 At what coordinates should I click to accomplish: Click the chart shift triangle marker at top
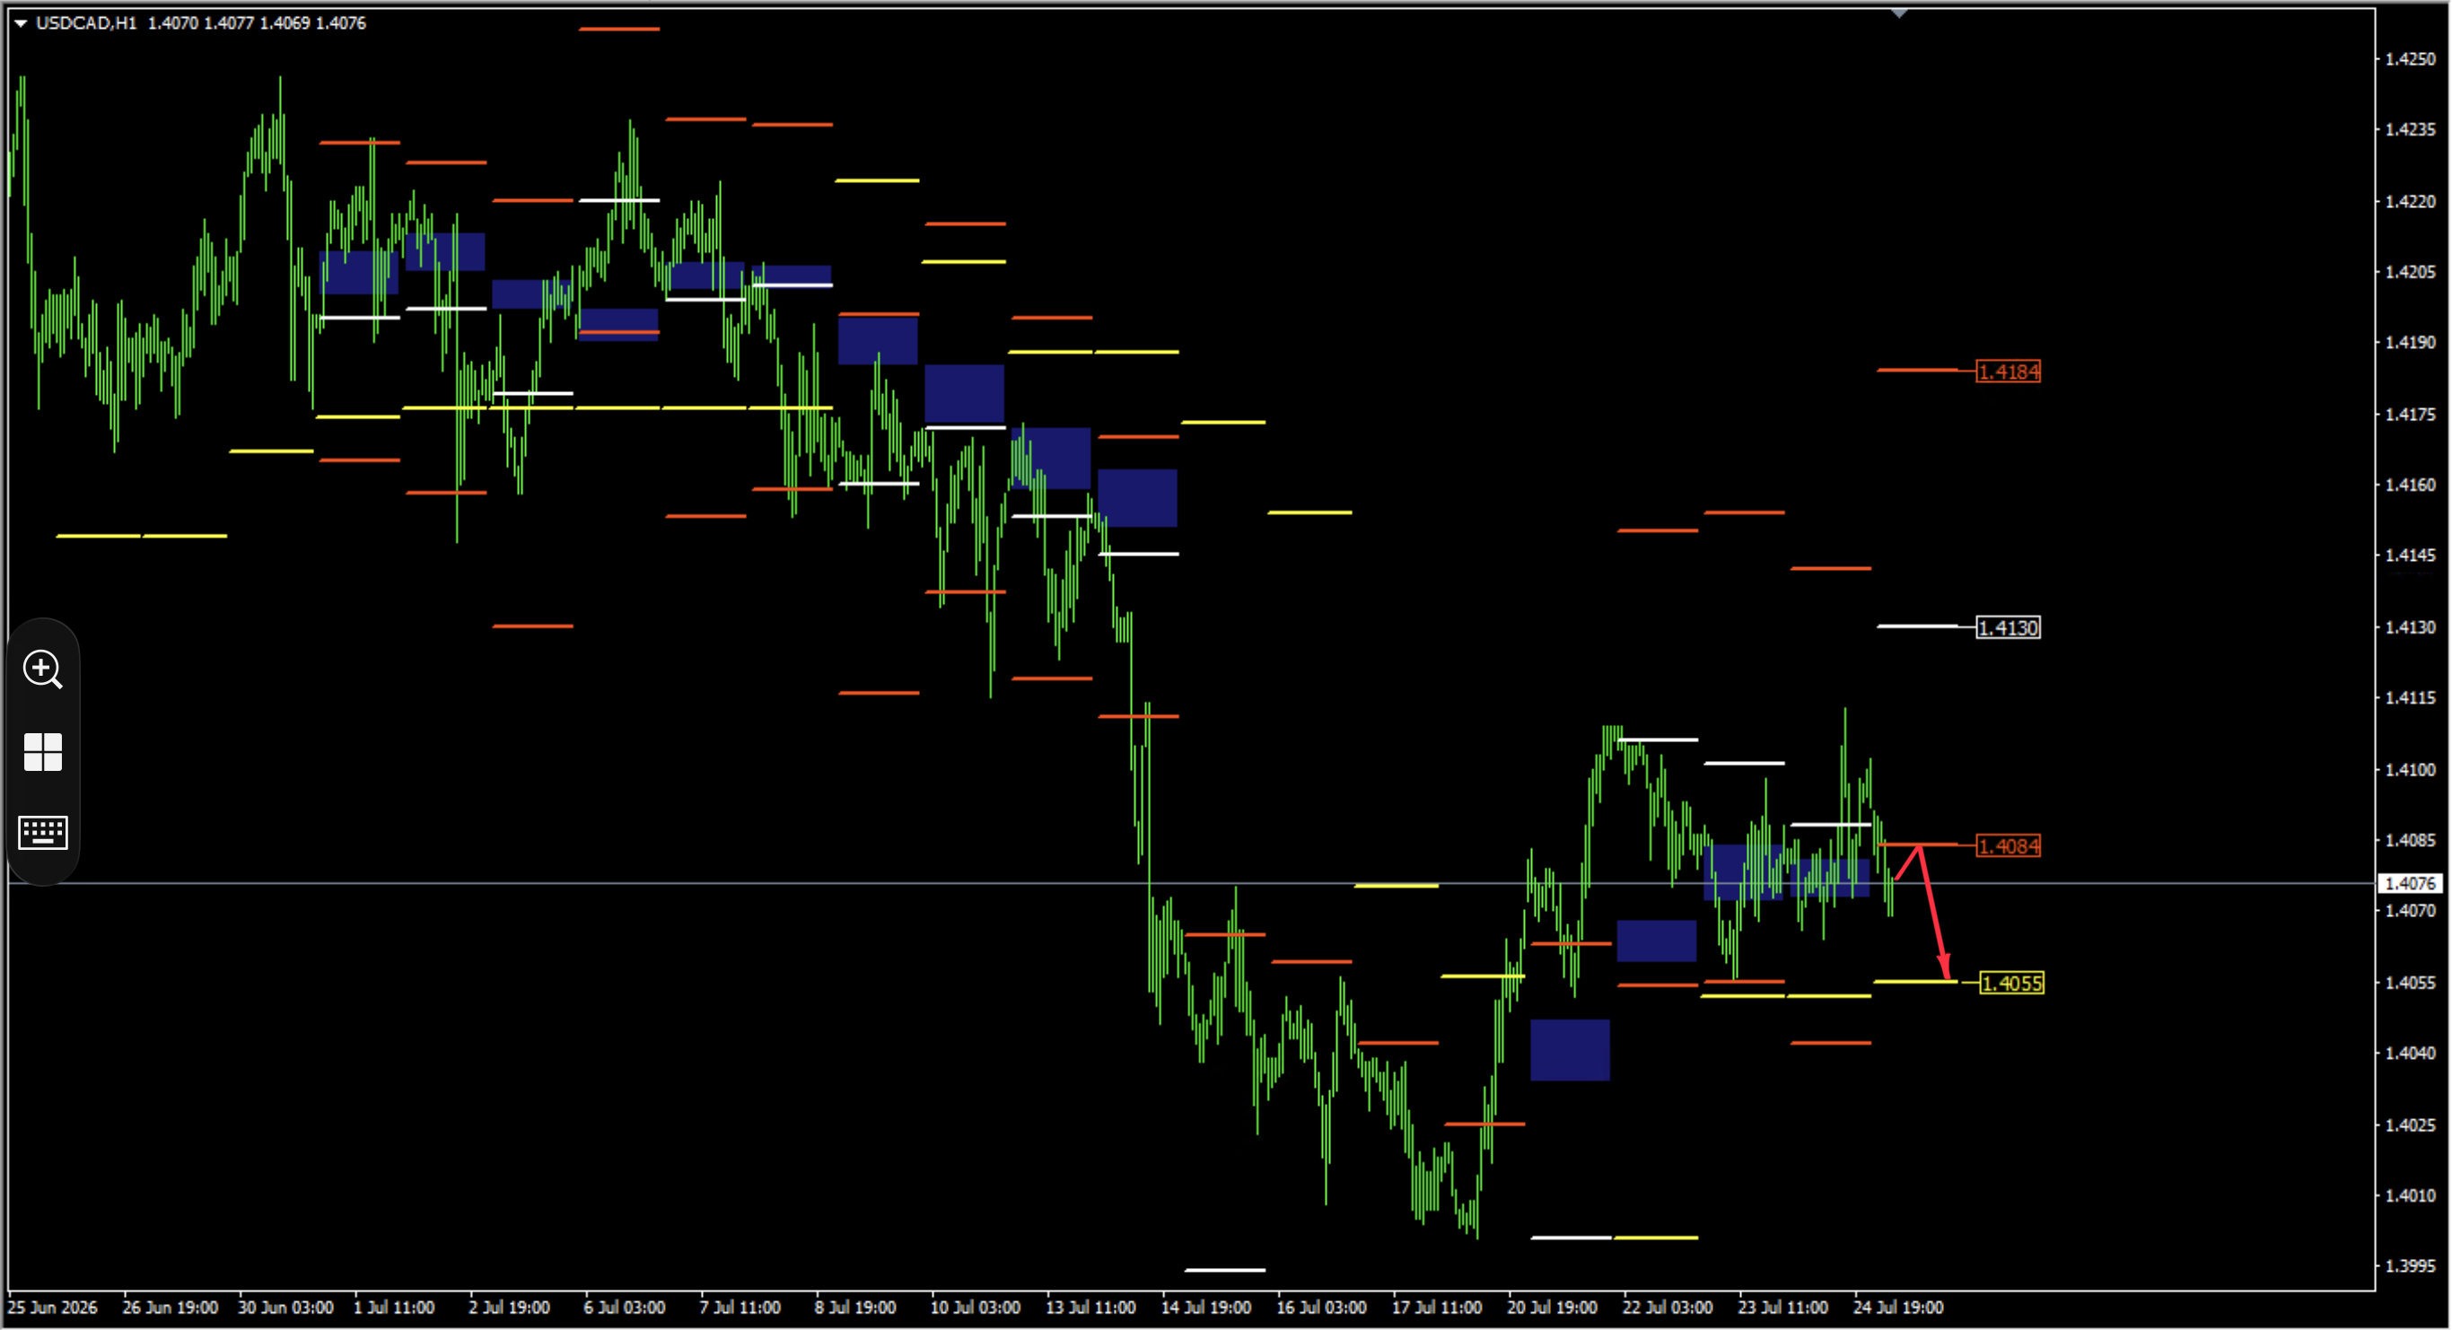coord(1899,13)
